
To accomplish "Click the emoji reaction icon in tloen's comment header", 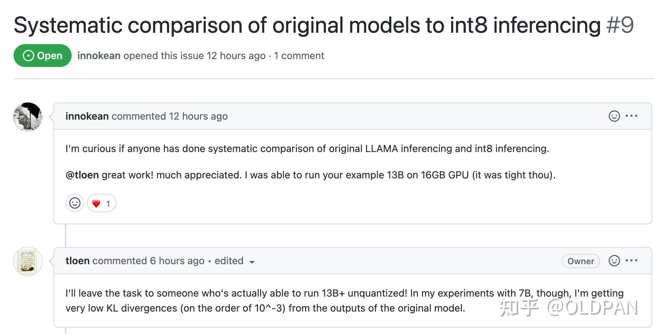I will click(x=614, y=261).
